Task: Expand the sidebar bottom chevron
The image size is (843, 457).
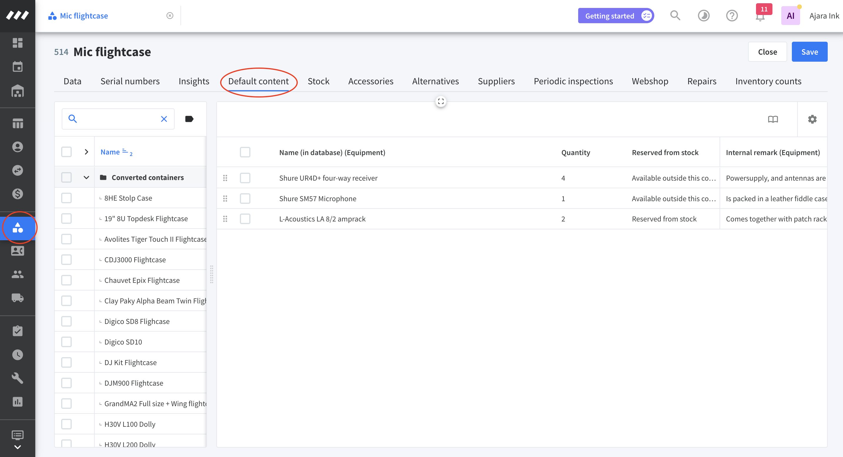Action: 18,447
